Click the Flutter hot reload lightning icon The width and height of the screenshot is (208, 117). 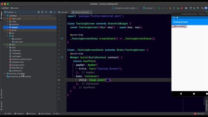170,8
